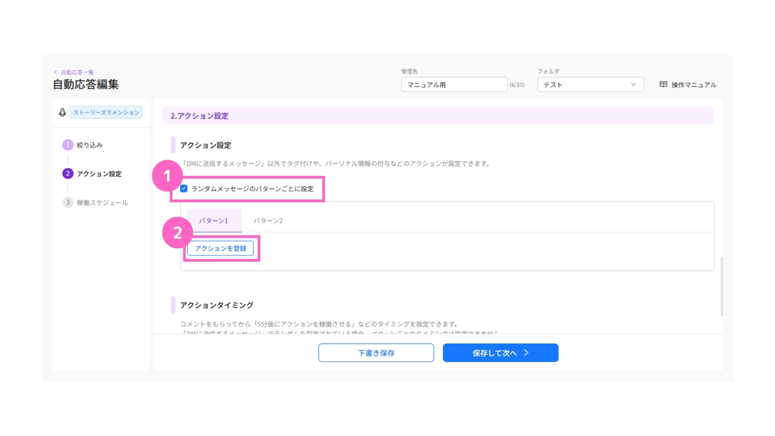Viewport: 775px width, 436px height.
Task: Click the step 1 circle for 絞り込み
Action: [x=68, y=145]
